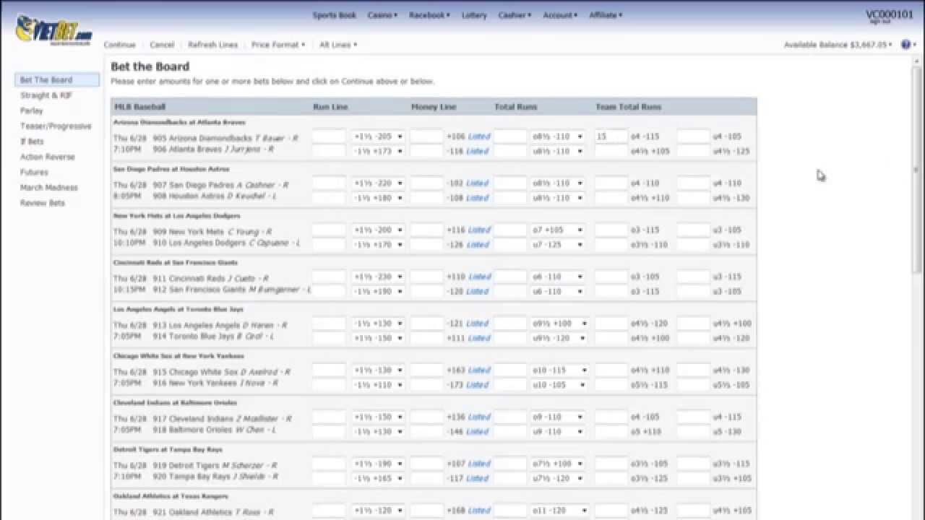This screenshot has width=925, height=520.
Task: Open the Sports Book menu
Action: [x=335, y=15]
